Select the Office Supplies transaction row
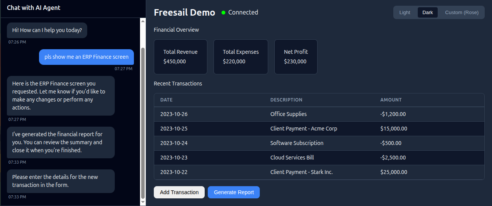The width and height of the screenshot is (492, 206). point(288,114)
